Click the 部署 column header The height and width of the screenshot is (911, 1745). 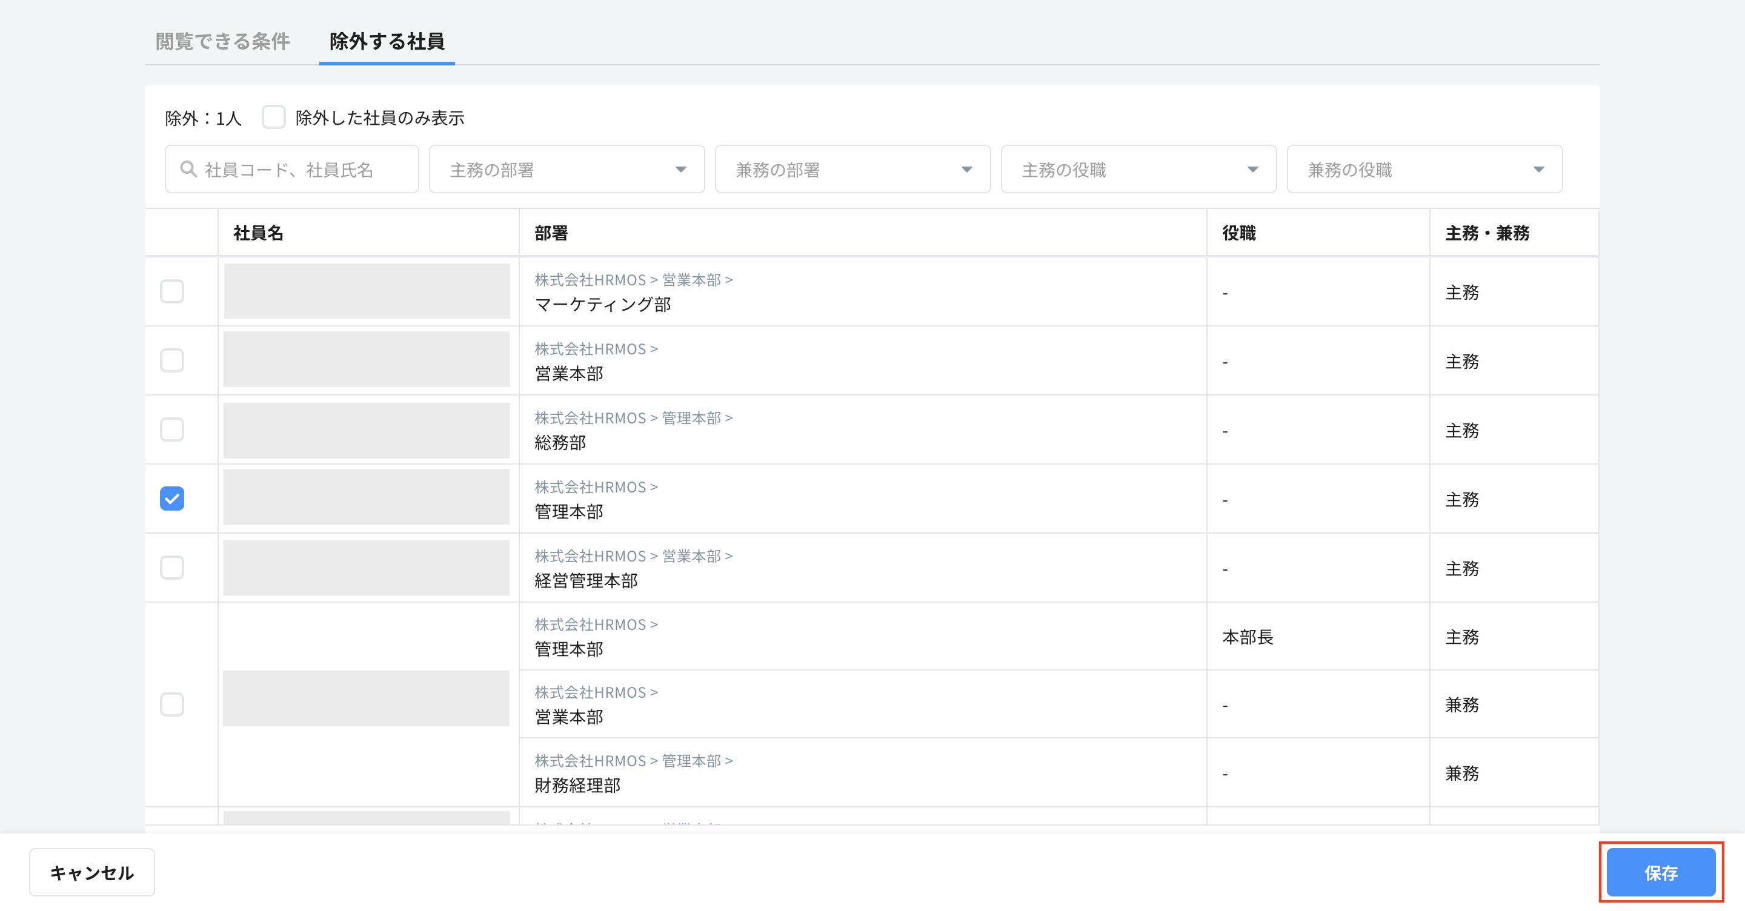point(551,233)
